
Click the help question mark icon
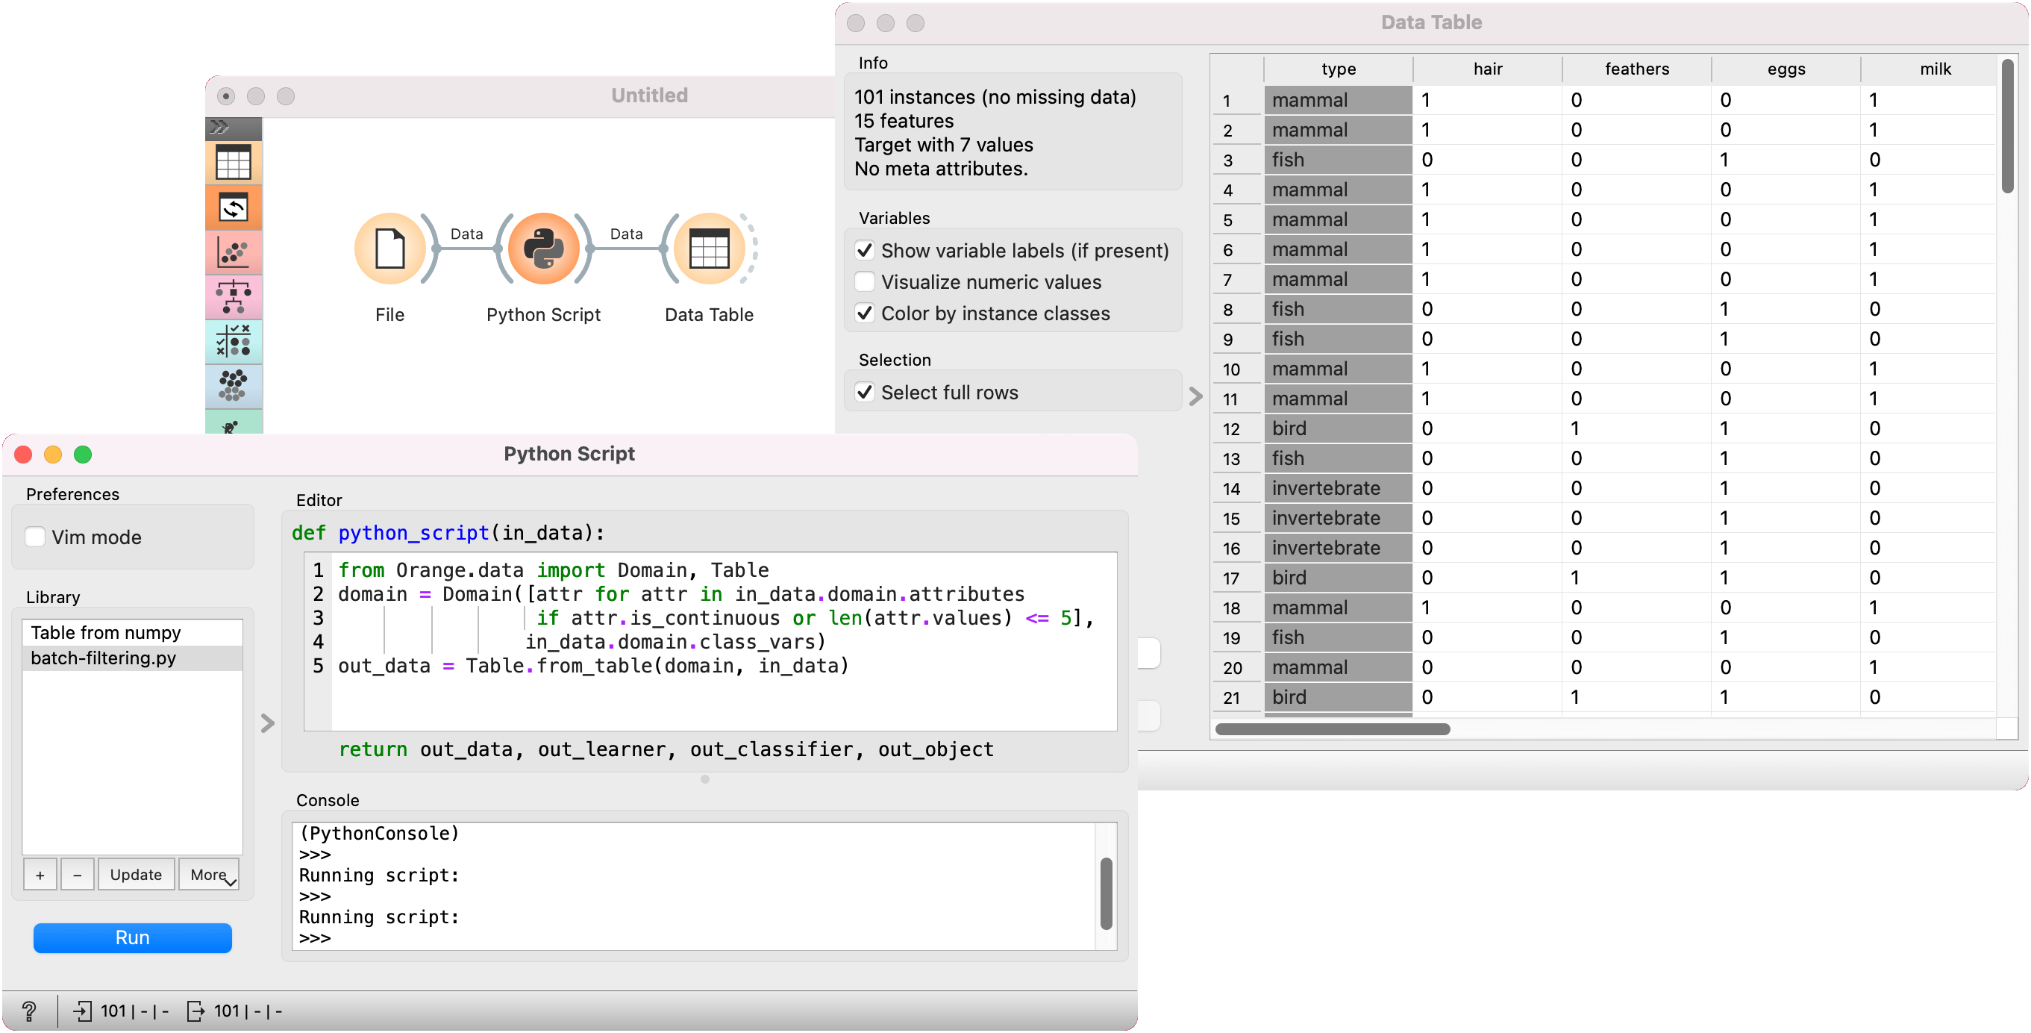pyautogui.click(x=29, y=1010)
